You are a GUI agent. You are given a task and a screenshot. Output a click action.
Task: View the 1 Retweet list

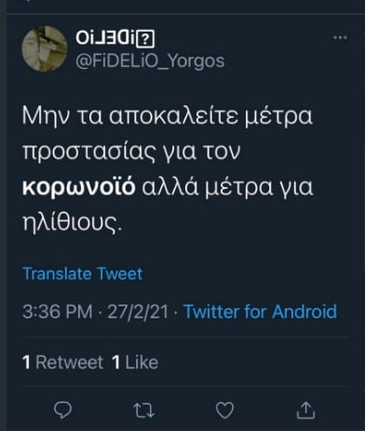coord(62,362)
